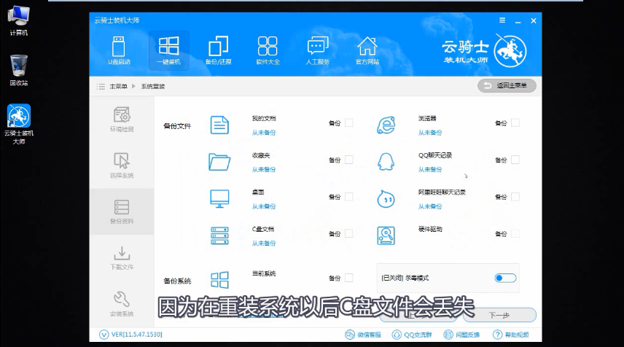Select the 选择系统 step

click(x=122, y=165)
